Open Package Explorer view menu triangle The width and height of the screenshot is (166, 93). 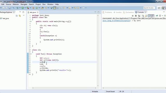click(24, 16)
